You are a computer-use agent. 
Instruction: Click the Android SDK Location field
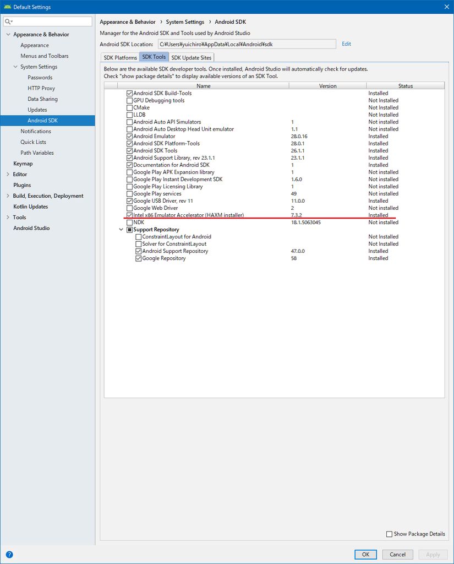coord(247,44)
